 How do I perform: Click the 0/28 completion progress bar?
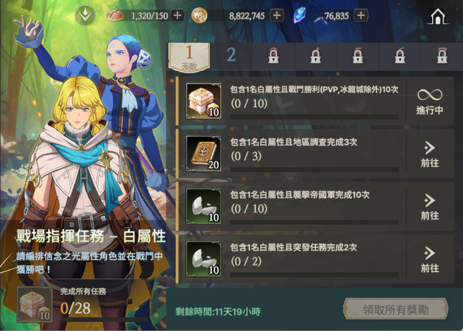click(104, 319)
